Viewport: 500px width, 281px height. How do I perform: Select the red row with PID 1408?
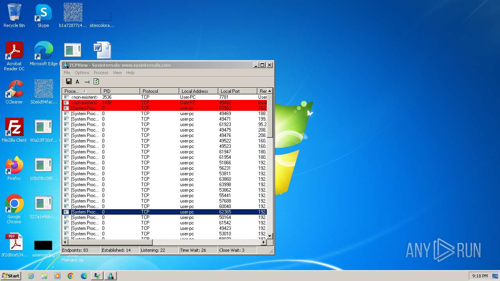(164, 103)
